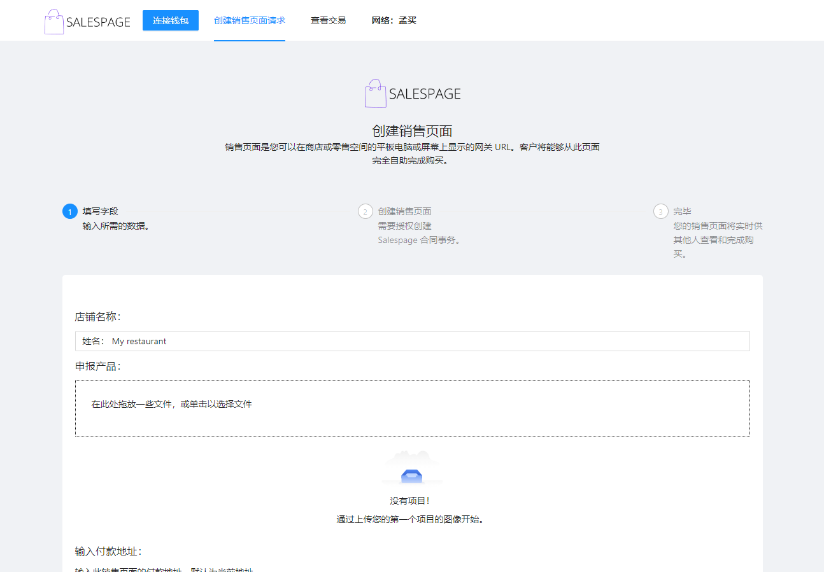This screenshot has width=824, height=572.
Task: Click step 1 circle labeled 填写字段
Action: [70, 211]
